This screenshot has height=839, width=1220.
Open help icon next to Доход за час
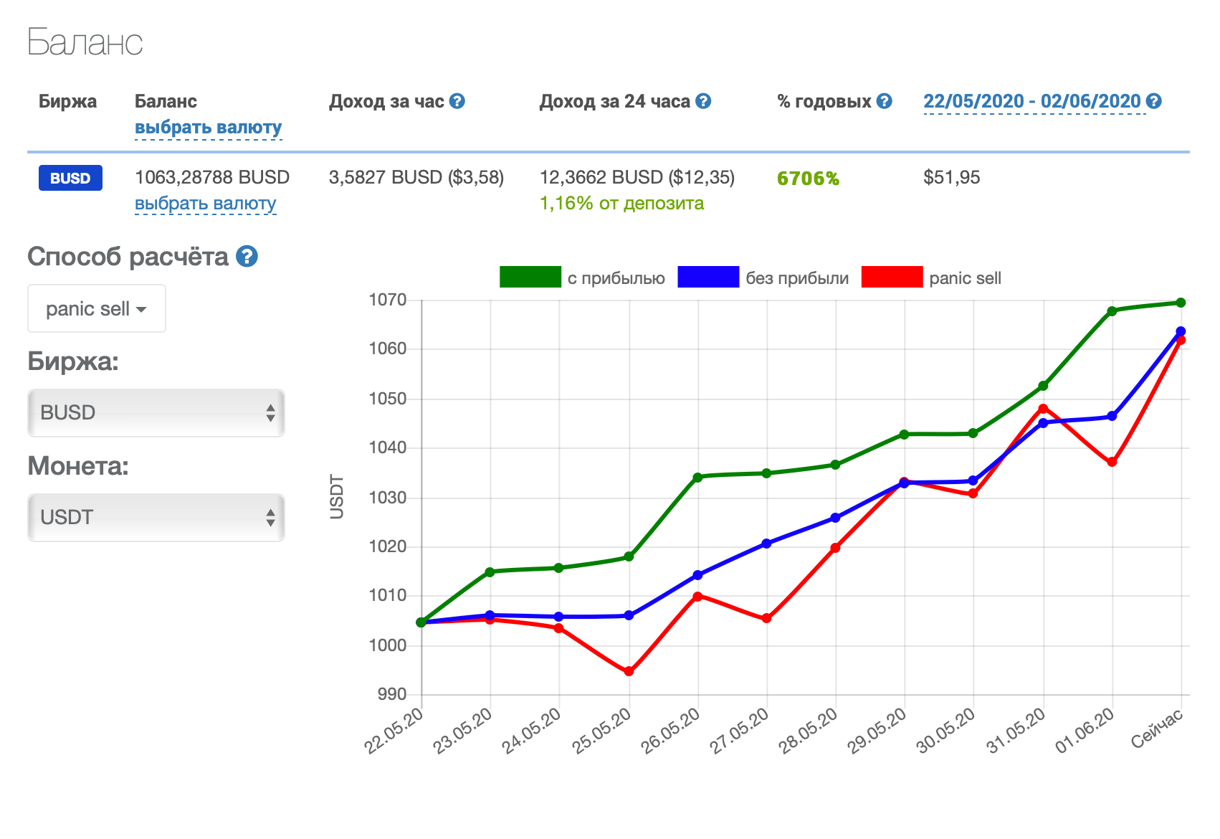click(457, 102)
